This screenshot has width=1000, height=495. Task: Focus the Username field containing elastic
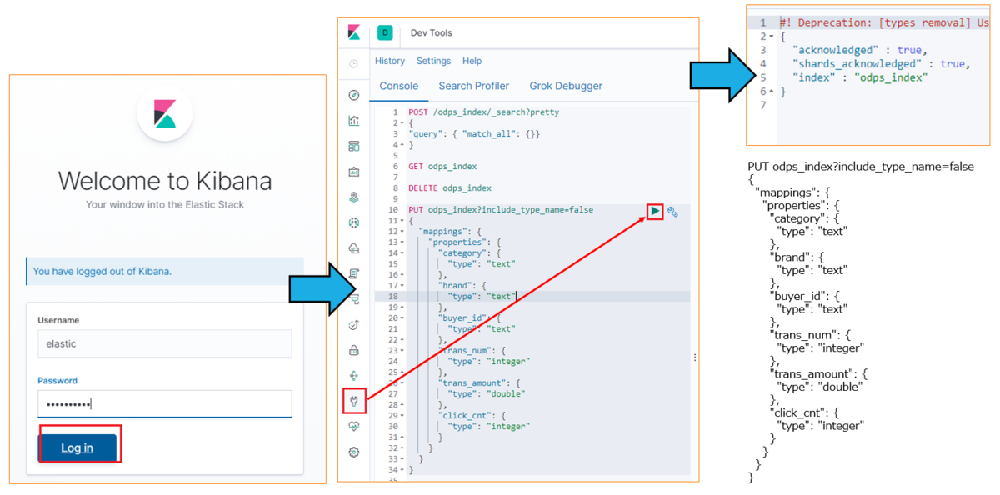click(x=165, y=343)
